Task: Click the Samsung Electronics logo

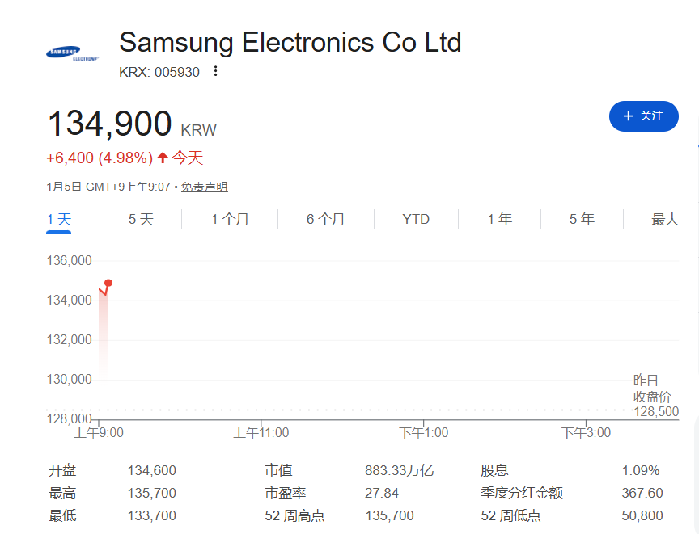Action: click(73, 54)
